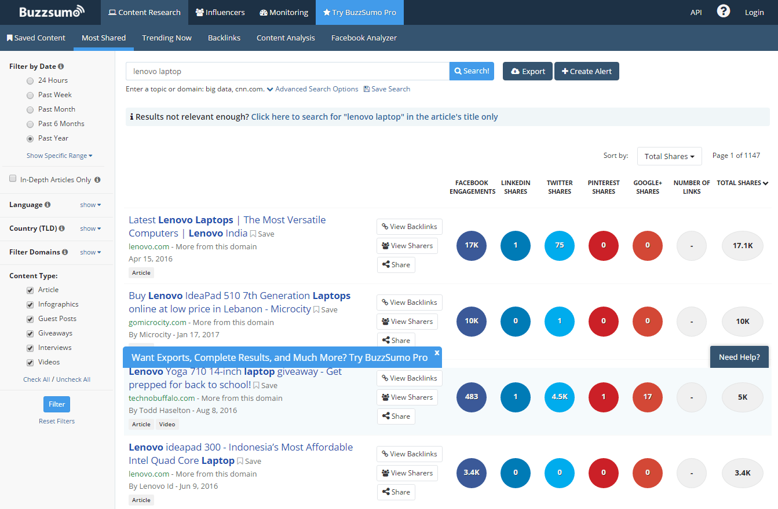Enable In-Depth Articles Only checkbox
The width and height of the screenshot is (778, 509).
point(13,179)
